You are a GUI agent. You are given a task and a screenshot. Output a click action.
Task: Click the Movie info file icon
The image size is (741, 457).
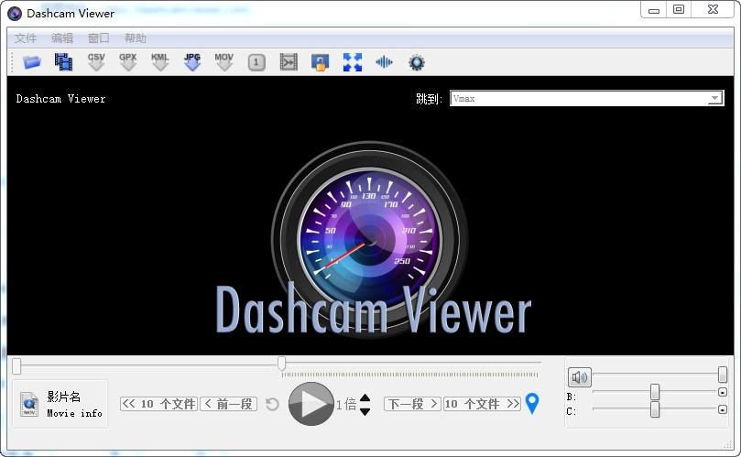tap(29, 405)
